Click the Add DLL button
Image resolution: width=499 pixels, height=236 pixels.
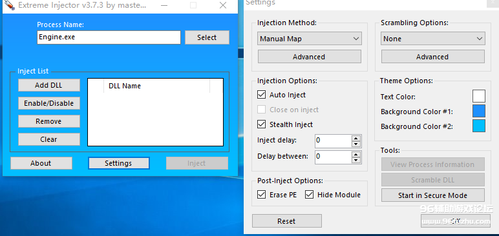point(48,85)
